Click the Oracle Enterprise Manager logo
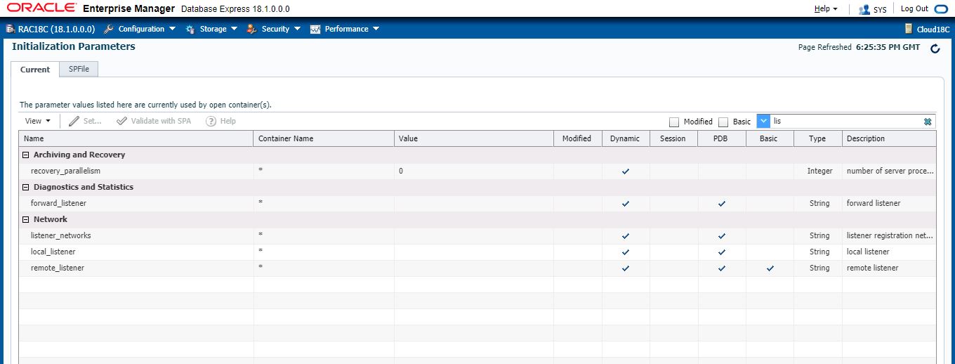The width and height of the screenshot is (955, 364). pyautogui.click(x=91, y=9)
